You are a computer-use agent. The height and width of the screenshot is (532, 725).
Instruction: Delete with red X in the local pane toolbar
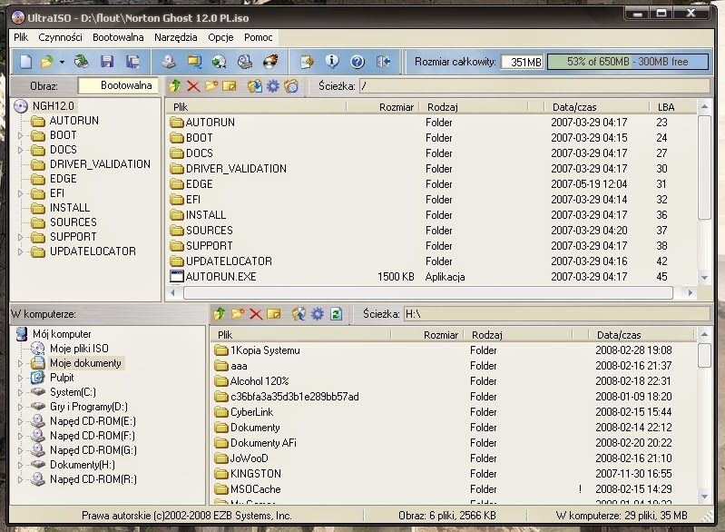[256, 315]
